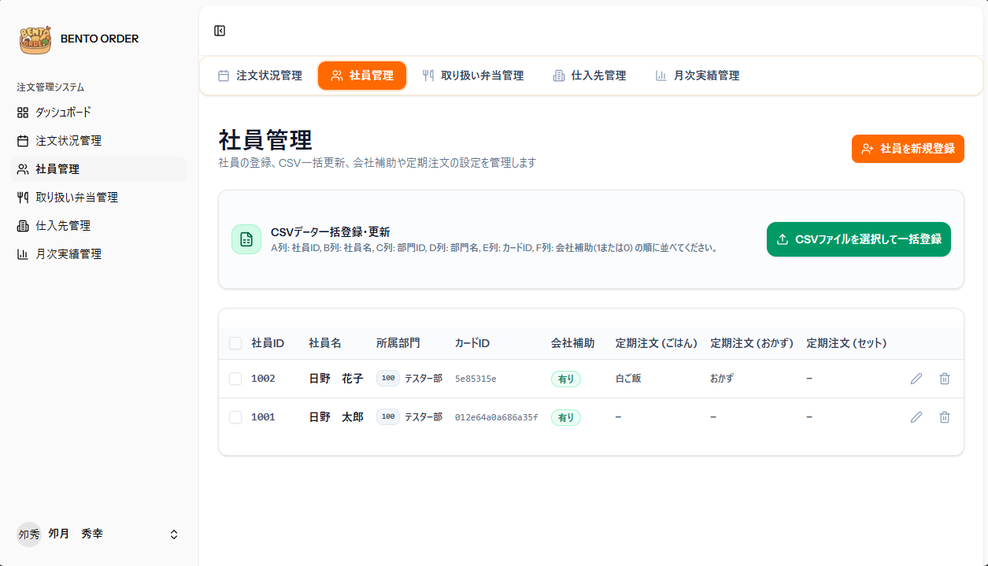
Task: Click the CSVデータ一括登録・更新 heading
Action: pos(331,232)
